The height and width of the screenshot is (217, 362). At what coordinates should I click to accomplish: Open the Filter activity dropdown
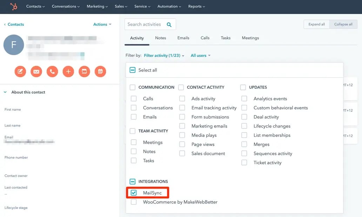pos(164,55)
